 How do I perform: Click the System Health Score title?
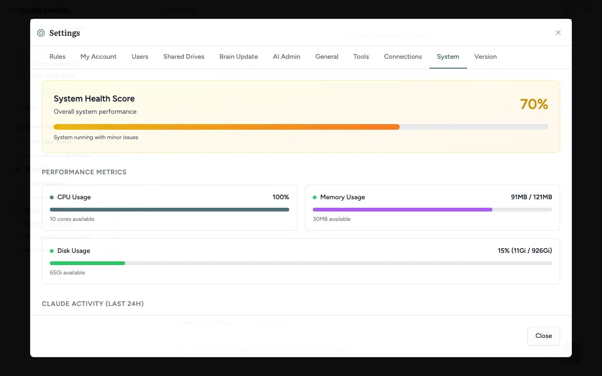pyautogui.click(x=94, y=99)
